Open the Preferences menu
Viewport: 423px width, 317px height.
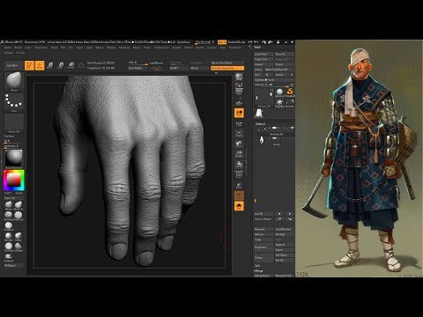point(161,48)
